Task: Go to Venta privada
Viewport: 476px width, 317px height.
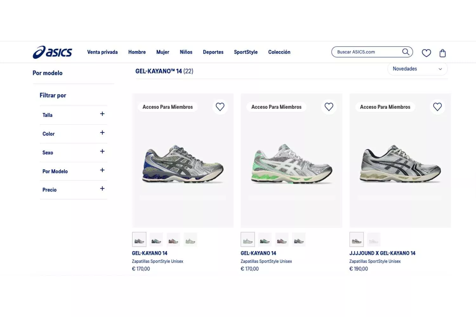Action: coord(102,52)
